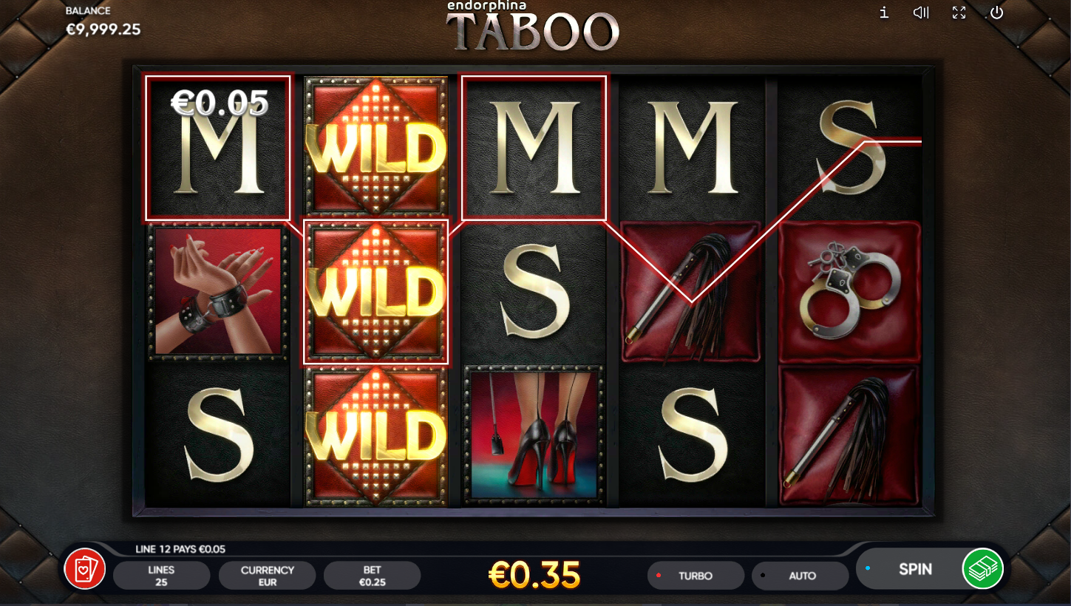Select the whip symbol on fourth reel
This screenshot has height=606, width=1071.
[691, 291]
